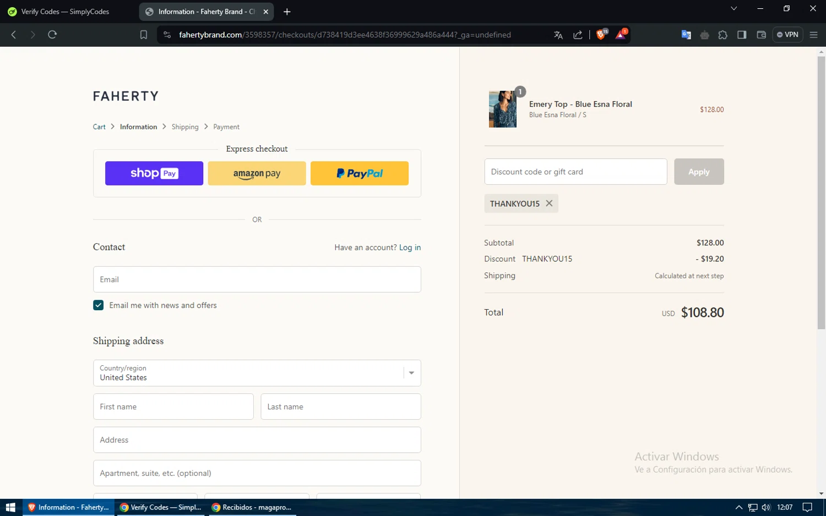Click the Last name field
Viewport: 826px width, 516px height.
(341, 407)
